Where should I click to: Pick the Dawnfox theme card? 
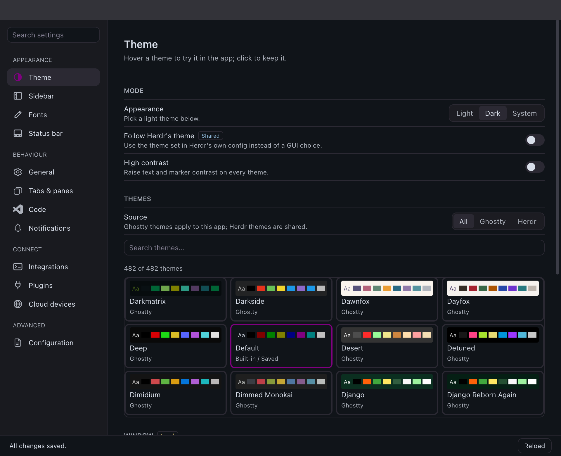[387, 299]
